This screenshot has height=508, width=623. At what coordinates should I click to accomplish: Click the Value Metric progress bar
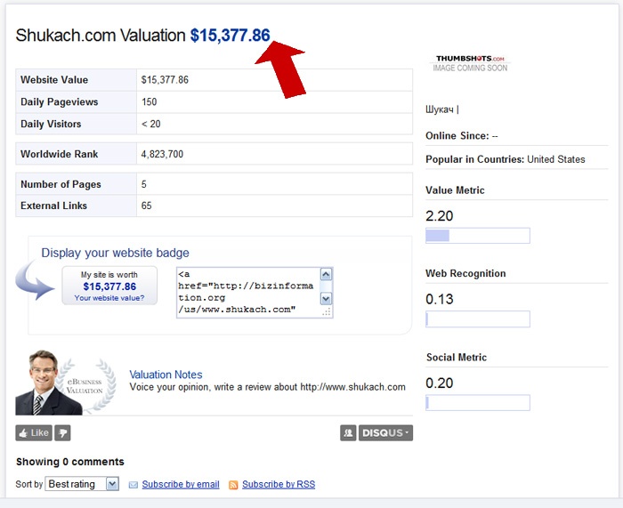(478, 236)
